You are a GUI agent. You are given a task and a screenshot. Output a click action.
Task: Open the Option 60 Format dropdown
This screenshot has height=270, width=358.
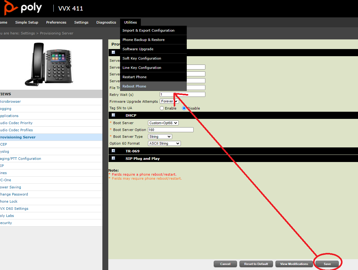click(x=164, y=143)
